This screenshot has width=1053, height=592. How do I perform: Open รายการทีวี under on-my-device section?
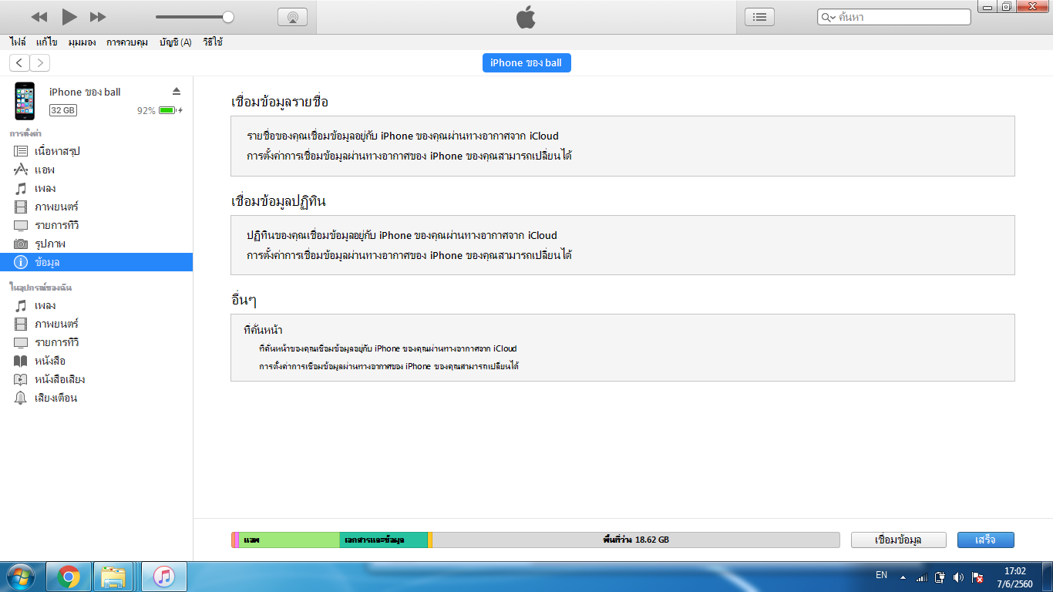[96, 342]
